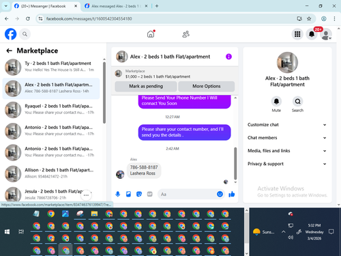The image size is (341, 256).
Task: Open the Ty 2 beds 1 bath conversation
Action: [x=51, y=67]
